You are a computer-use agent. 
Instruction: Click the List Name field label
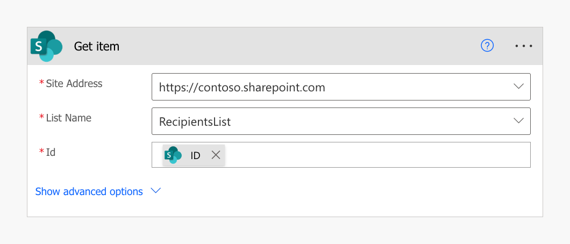click(x=68, y=118)
